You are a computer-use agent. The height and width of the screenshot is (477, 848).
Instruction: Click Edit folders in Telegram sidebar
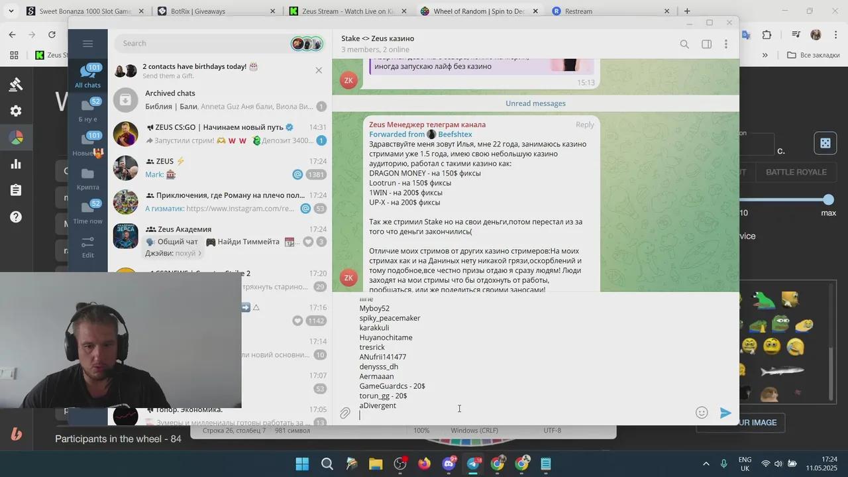pyautogui.click(x=87, y=247)
